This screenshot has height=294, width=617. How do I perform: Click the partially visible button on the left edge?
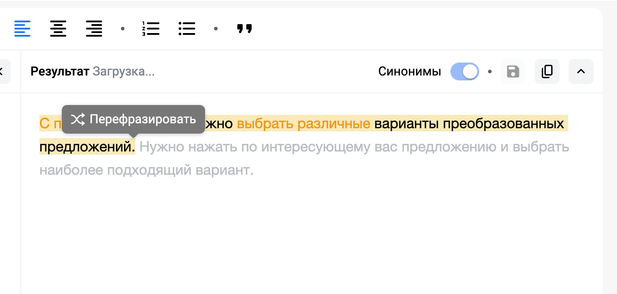coord(3,71)
